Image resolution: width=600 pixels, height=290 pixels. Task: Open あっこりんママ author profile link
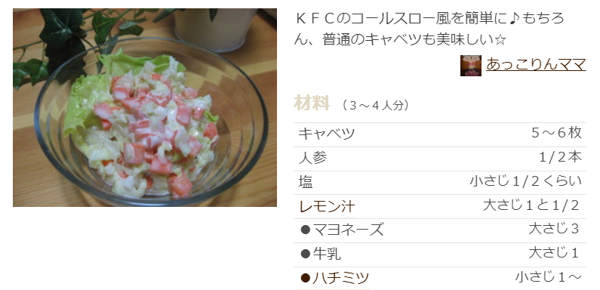(x=536, y=65)
